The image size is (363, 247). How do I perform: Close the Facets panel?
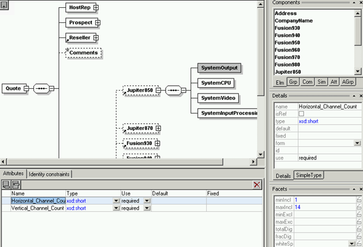pos(361,189)
